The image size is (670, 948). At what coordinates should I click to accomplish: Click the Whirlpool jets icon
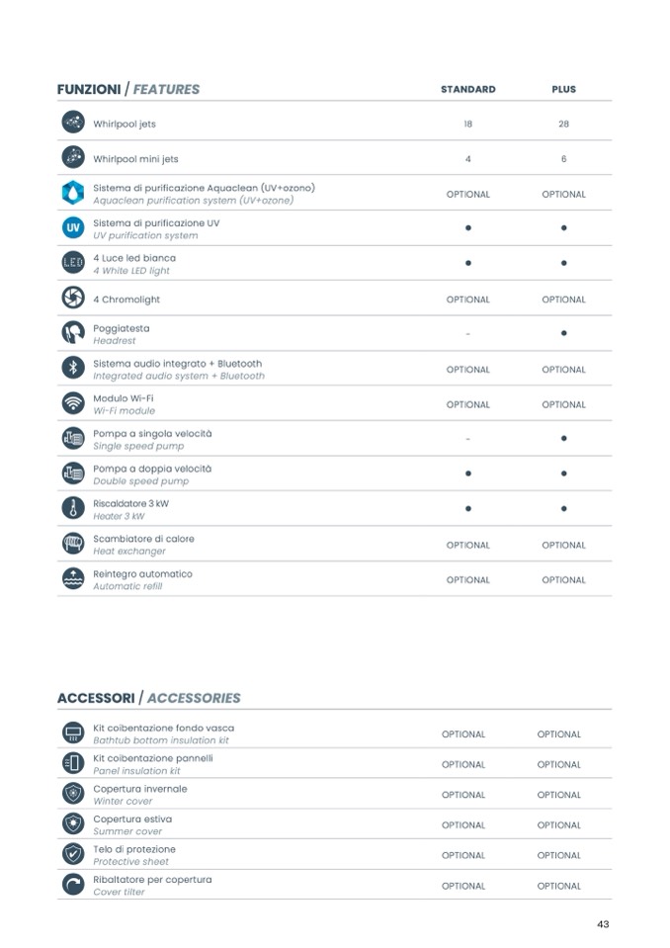72,124
